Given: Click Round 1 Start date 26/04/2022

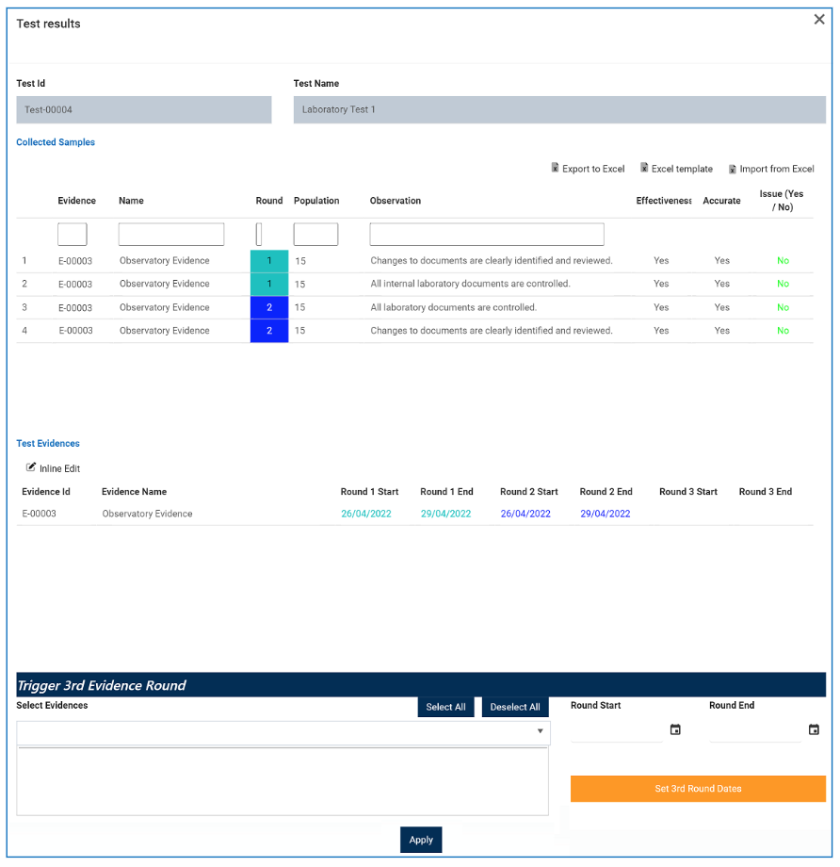Looking at the screenshot, I should click(365, 514).
